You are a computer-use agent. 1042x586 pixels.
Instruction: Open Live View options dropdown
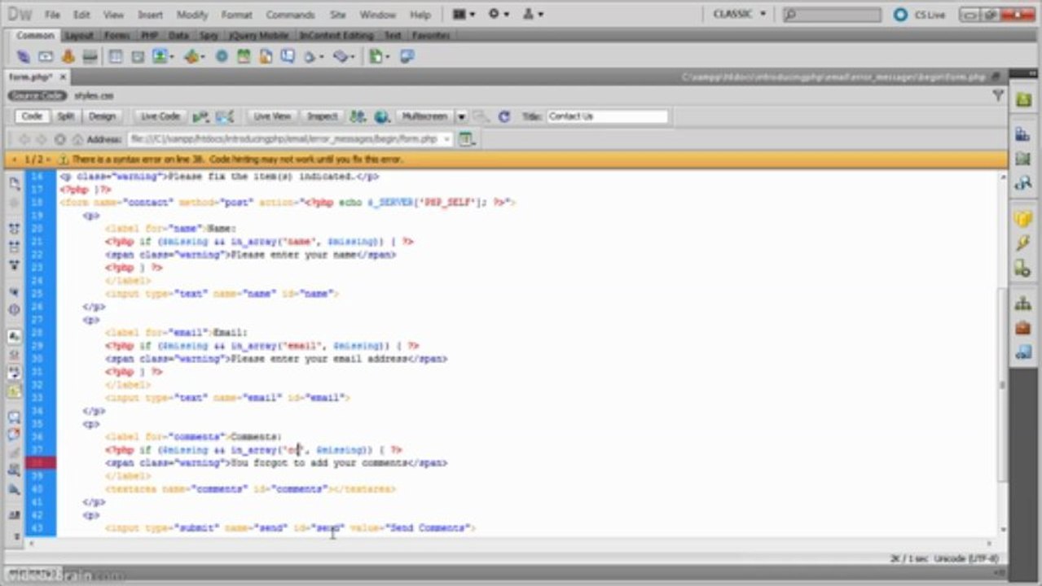coord(466,139)
